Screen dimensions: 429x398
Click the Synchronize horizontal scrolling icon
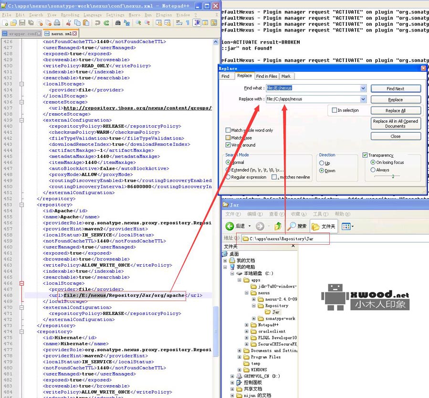click(167, 23)
